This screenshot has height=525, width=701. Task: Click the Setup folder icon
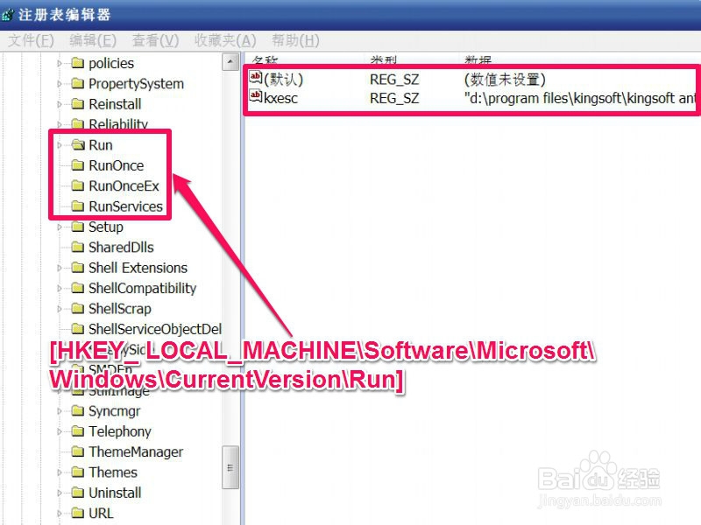tap(78, 227)
